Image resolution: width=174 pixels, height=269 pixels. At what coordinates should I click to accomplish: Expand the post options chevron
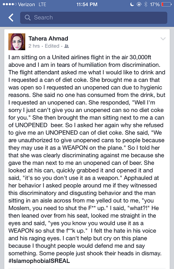click(x=163, y=39)
